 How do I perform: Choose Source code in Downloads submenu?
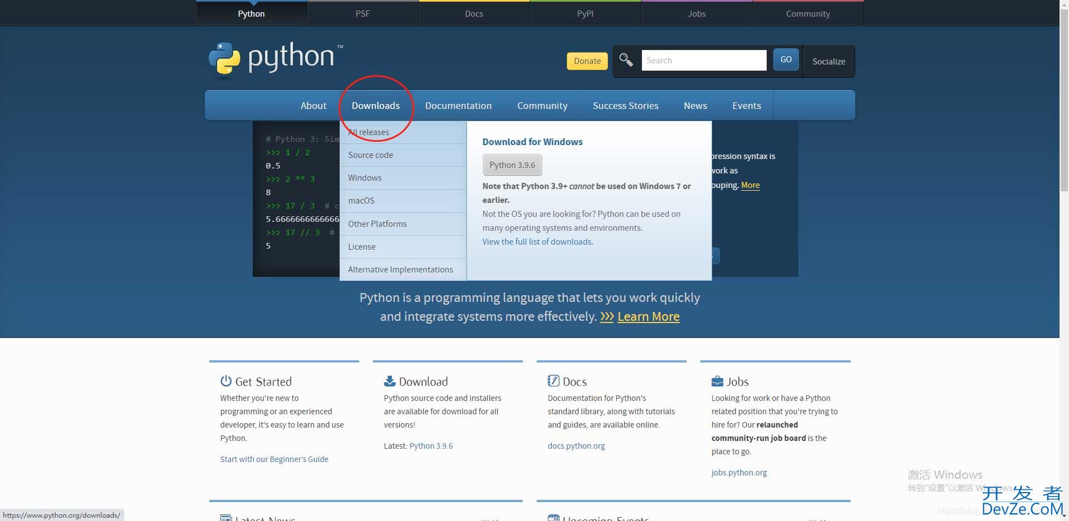pyautogui.click(x=370, y=155)
